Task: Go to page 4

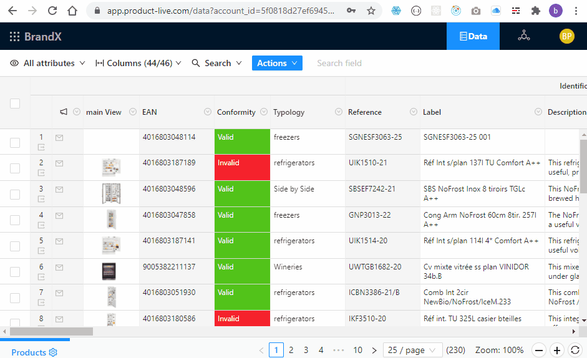Action: [x=321, y=350]
